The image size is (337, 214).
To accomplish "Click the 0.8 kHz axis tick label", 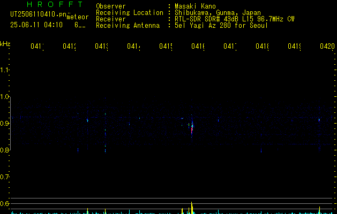I will tap(4, 150).
